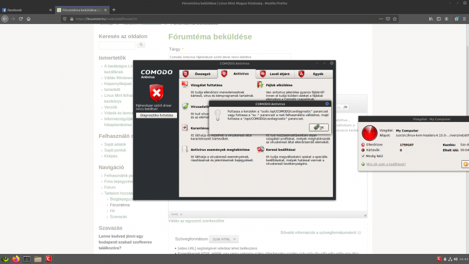Switch to the Antivírus tab
This screenshot has width=469, height=264.
point(237,74)
